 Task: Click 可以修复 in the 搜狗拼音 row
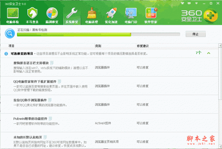142,67
